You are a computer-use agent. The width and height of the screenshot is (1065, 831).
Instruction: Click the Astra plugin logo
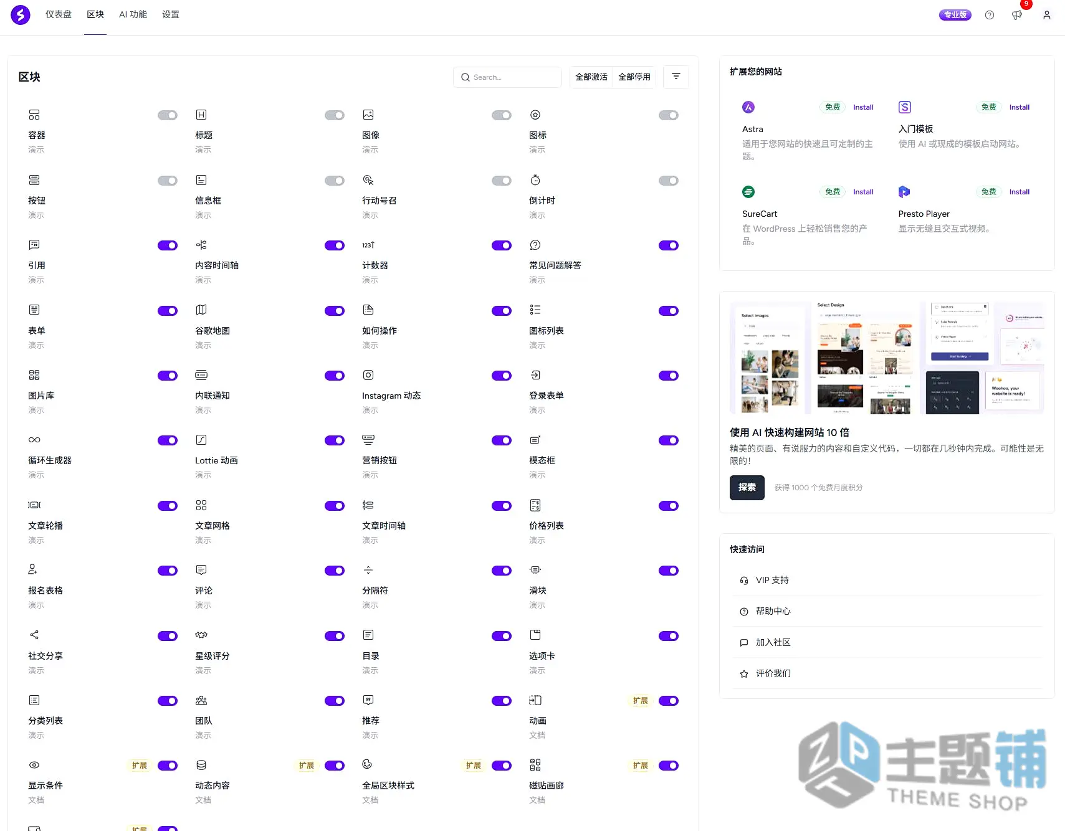pyautogui.click(x=748, y=107)
